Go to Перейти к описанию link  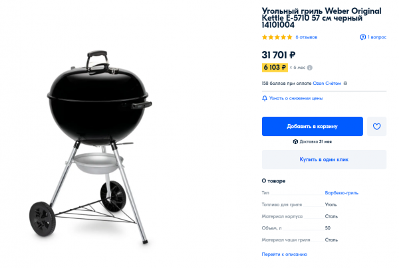click(x=284, y=254)
